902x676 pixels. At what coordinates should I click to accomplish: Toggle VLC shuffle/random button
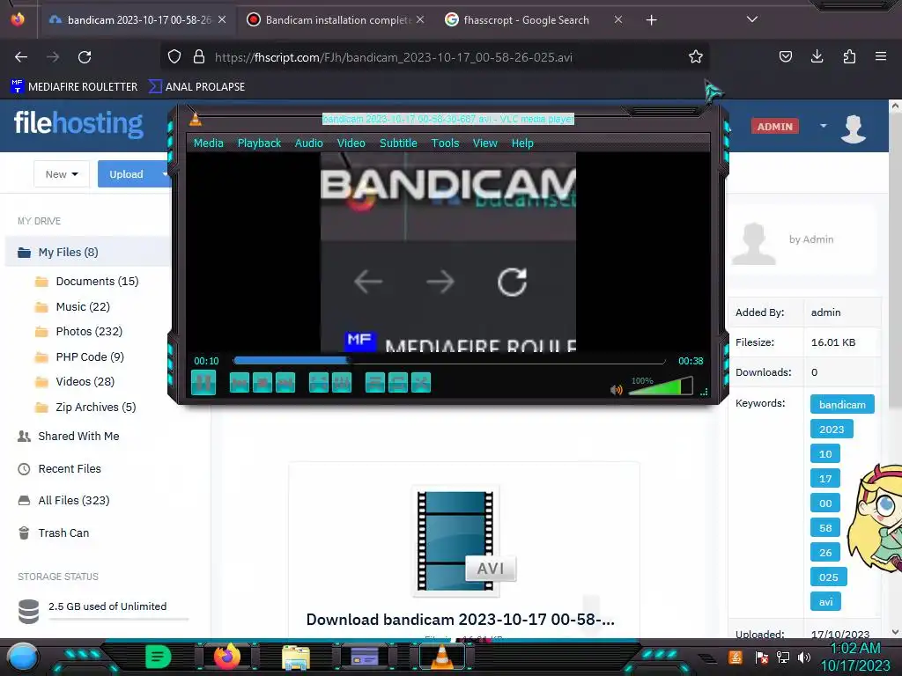point(421,383)
